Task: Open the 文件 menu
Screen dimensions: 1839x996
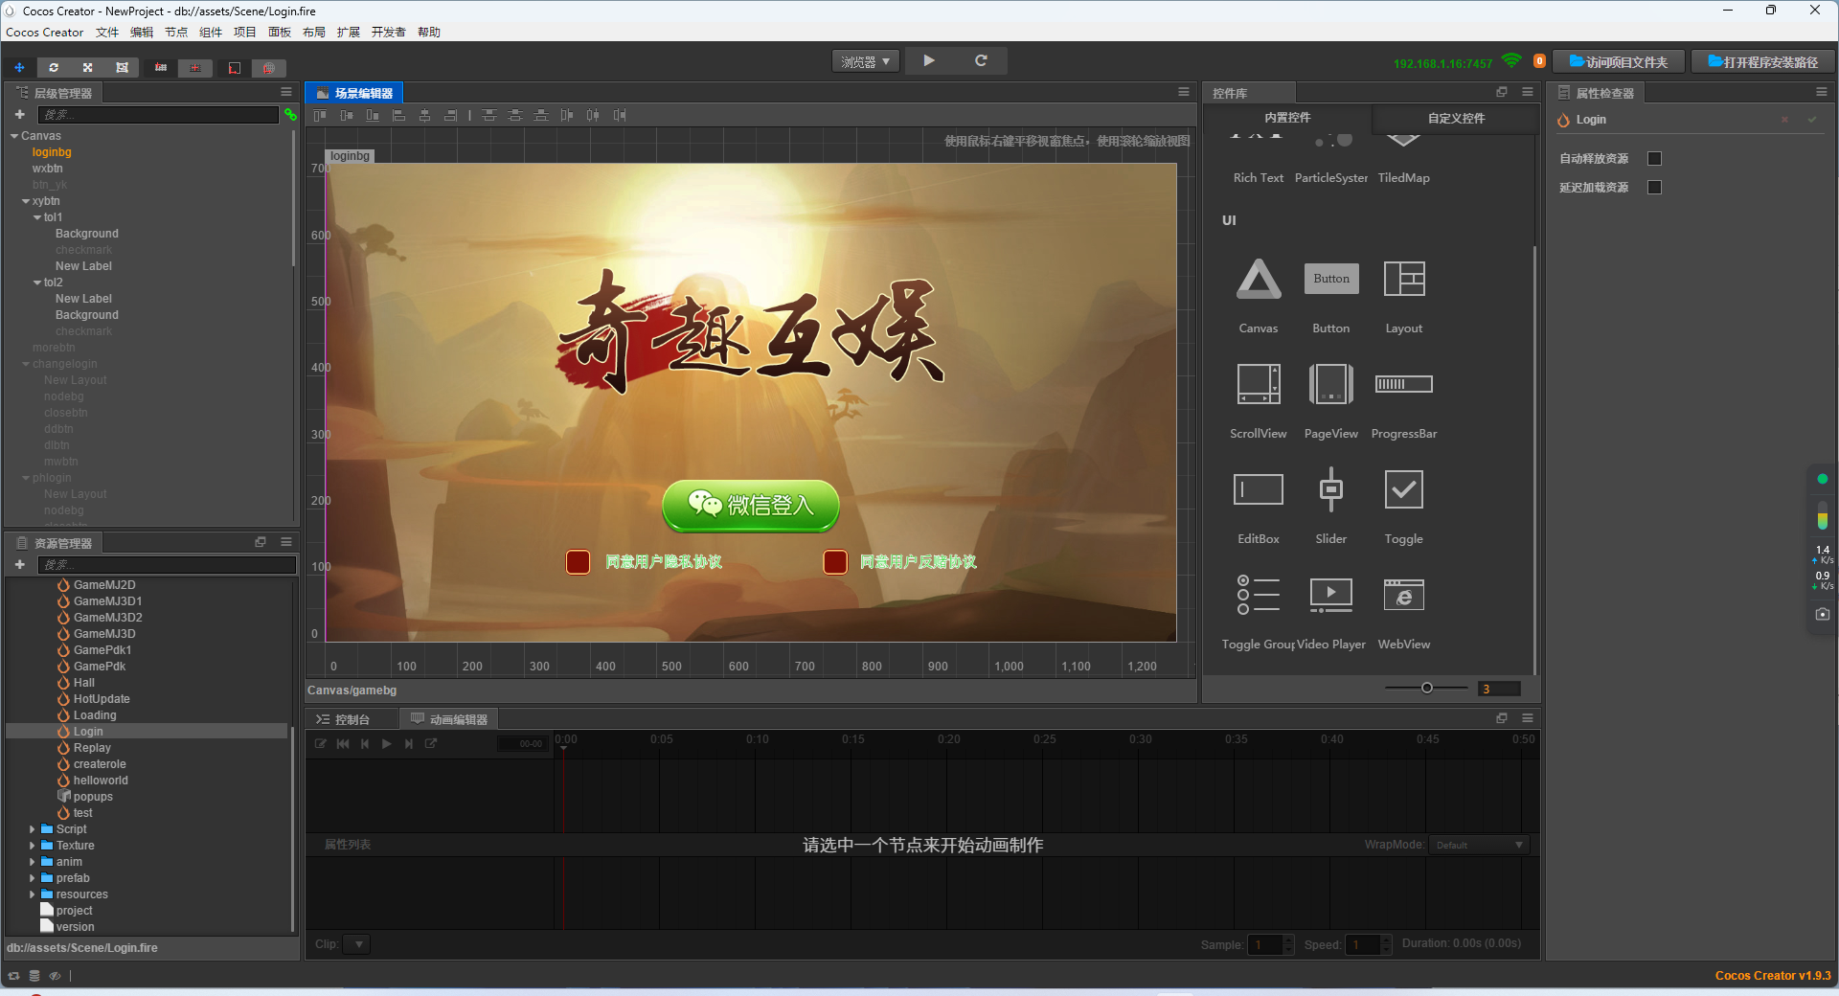Action: (x=106, y=32)
